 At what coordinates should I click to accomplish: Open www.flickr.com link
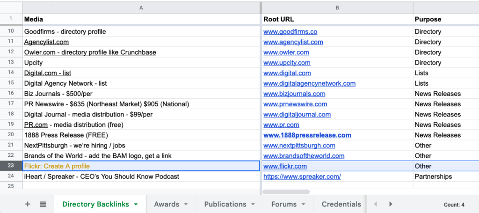[x=285, y=166]
